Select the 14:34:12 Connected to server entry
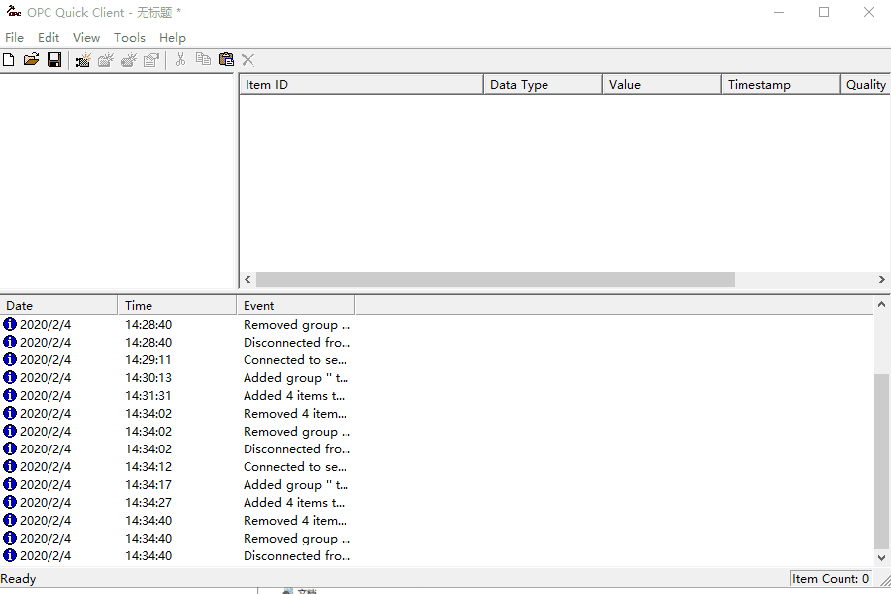Image resolution: width=891 pixels, height=594 pixels. [177, 466]
